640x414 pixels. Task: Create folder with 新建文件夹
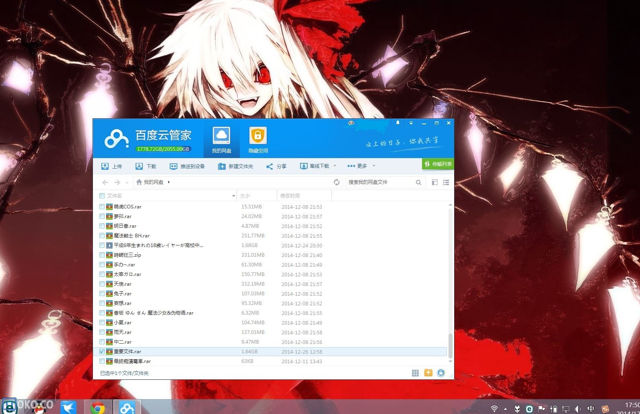click(235, 166)
